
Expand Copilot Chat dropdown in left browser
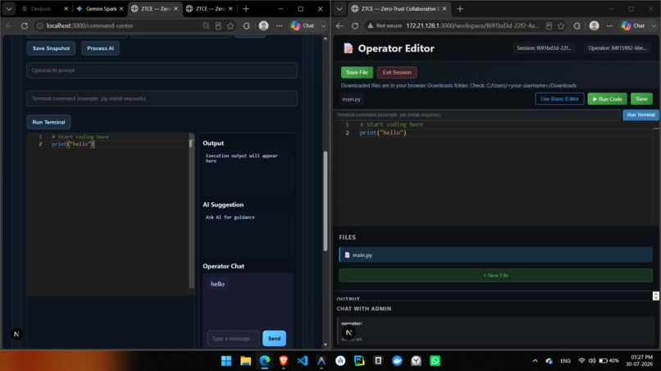323,25
